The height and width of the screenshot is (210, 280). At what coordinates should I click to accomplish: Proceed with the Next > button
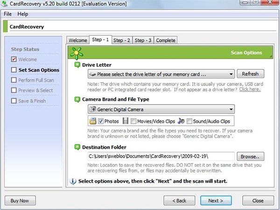point(216,201)
